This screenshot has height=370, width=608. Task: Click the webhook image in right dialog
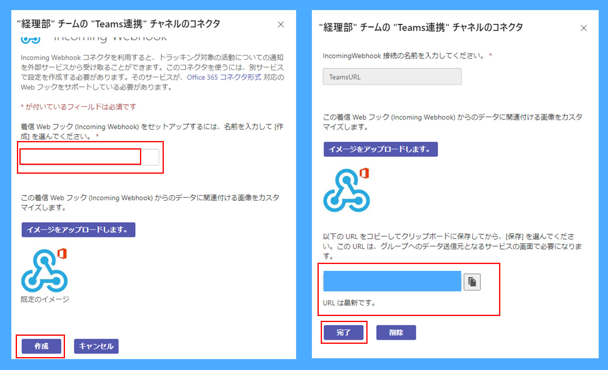[x=347, y=190]
